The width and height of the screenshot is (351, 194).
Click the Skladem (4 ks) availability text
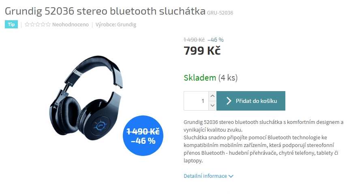click(x=211, y=78)
